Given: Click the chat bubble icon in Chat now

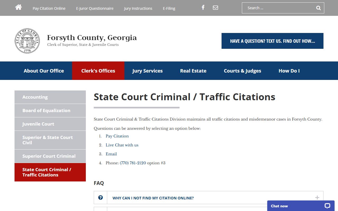Looking at the screenshot, I should pos(327,206).
